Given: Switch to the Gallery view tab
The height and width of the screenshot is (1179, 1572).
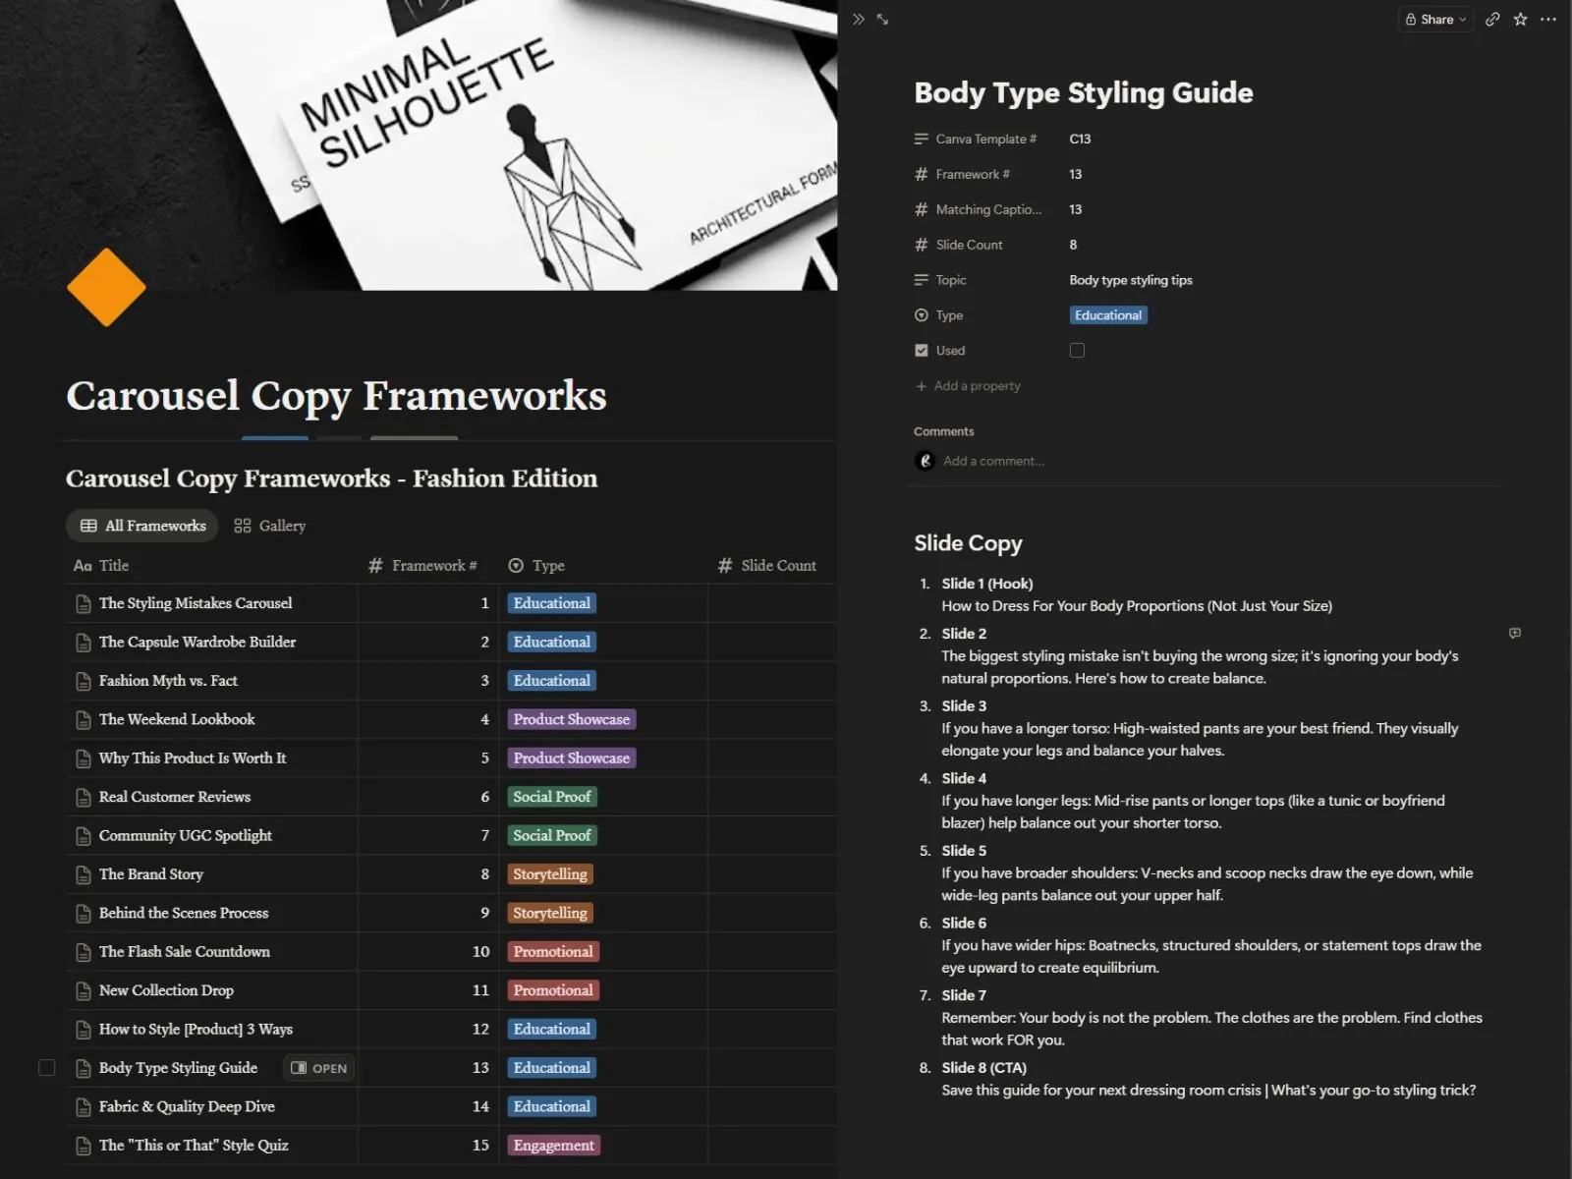Looking at the screenshot, I should [x=270, y=526].
